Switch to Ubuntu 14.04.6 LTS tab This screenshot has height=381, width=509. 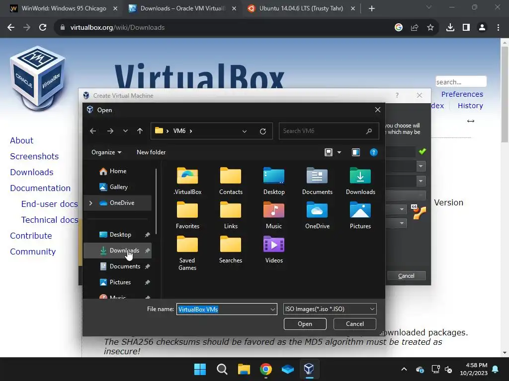click(301, 8)
